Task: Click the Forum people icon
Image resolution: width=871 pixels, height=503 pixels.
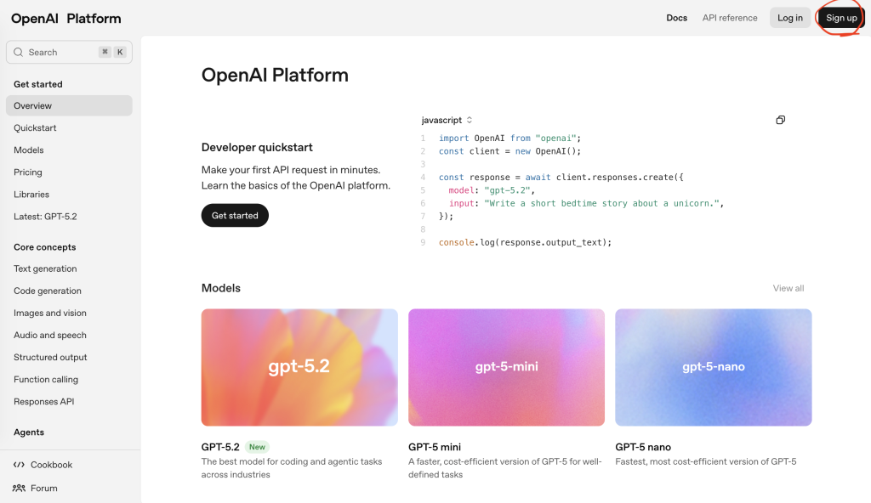Action: pyautogui.click(x=19, y=489)
